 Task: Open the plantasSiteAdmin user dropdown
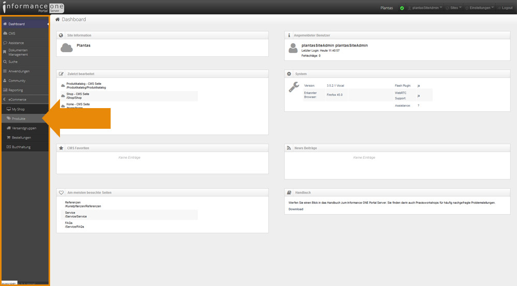(x=424, y=8)
